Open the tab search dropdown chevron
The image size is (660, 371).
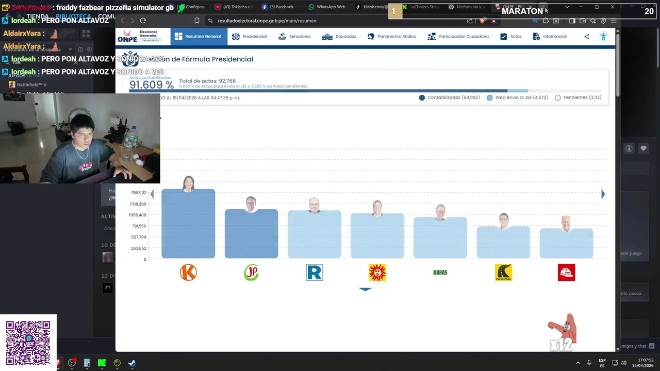click(567, 7)
